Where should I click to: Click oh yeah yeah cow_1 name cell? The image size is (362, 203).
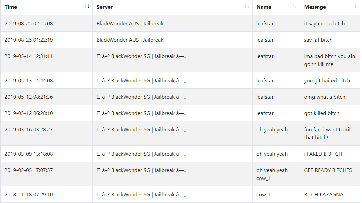pyautogui.click(x=276, y=174)
